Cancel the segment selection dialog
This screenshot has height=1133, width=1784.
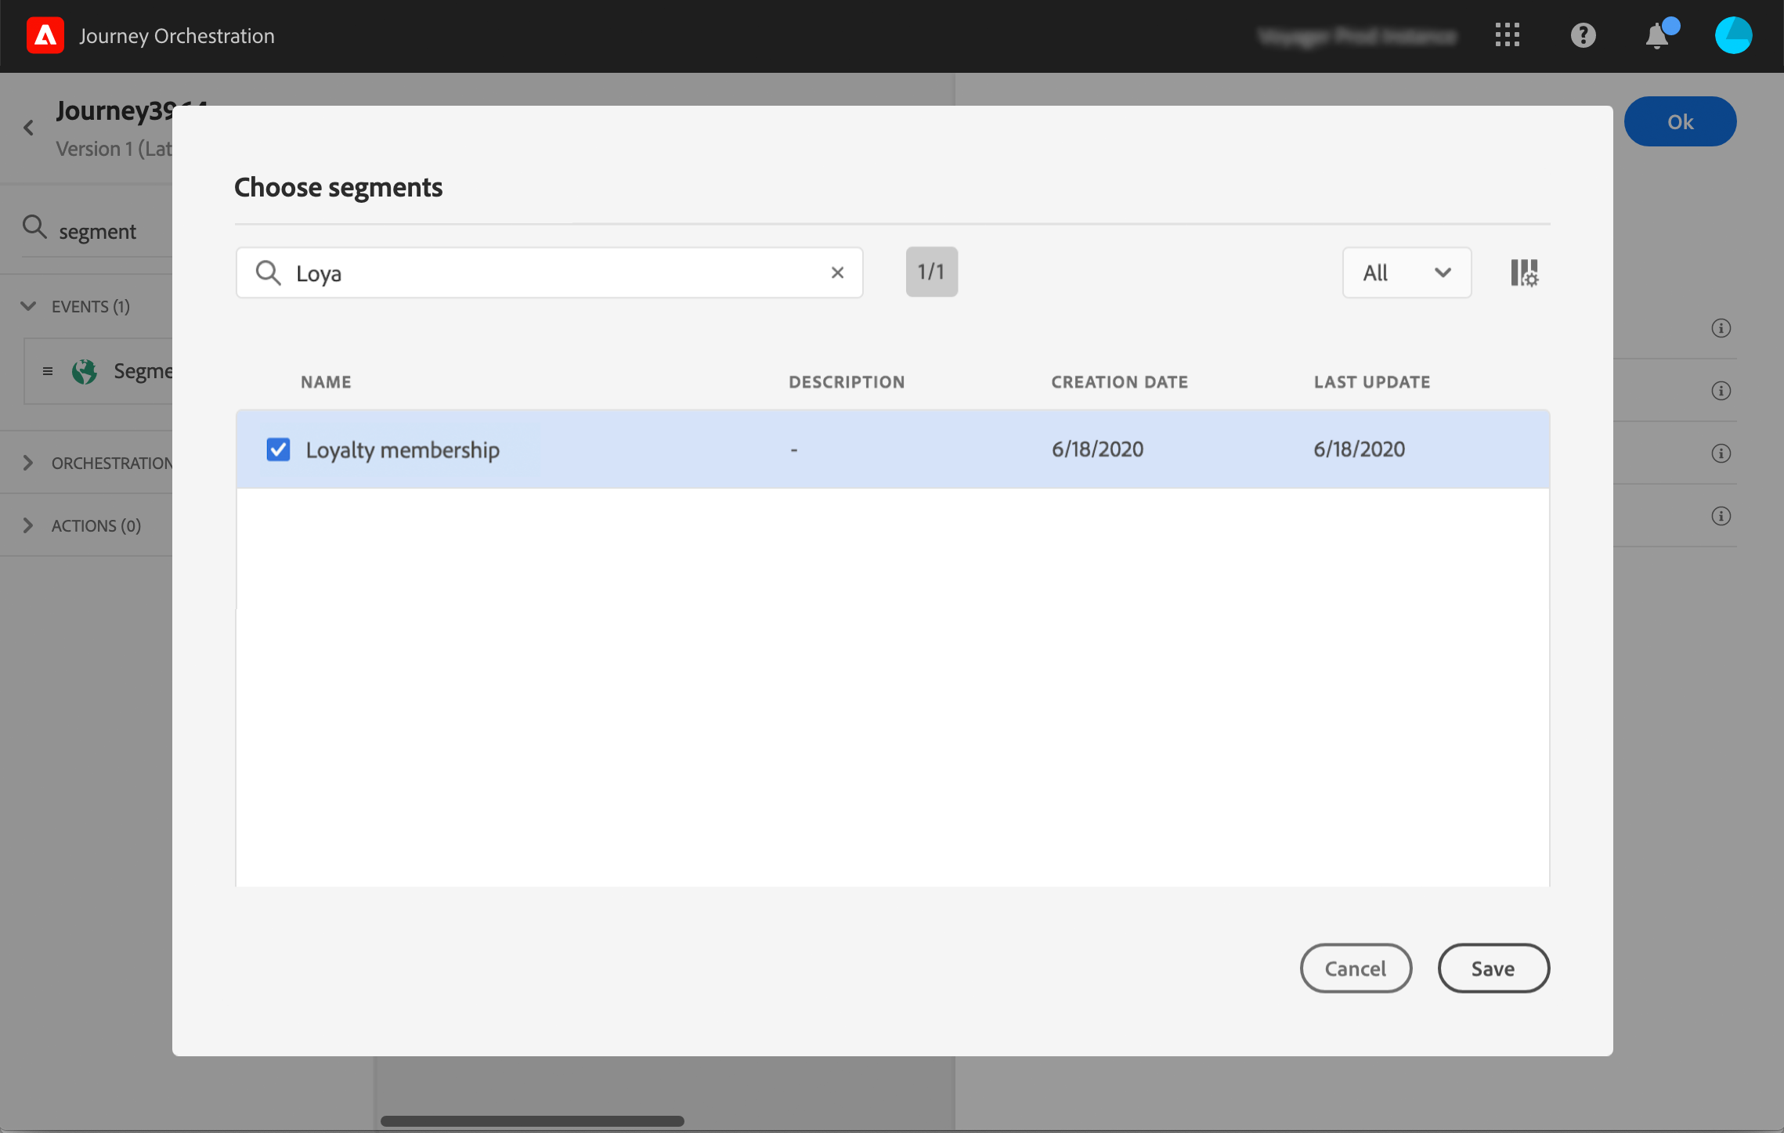pyautogui.click(x=1356, y=969)
